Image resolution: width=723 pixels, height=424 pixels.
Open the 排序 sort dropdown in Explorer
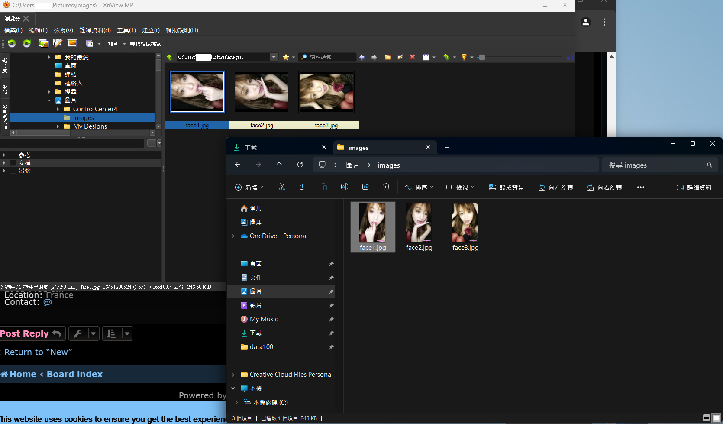point(419,188)
